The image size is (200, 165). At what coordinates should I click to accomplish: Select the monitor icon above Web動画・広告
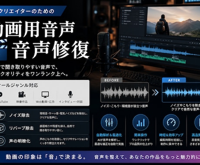[x=45, y=95]
